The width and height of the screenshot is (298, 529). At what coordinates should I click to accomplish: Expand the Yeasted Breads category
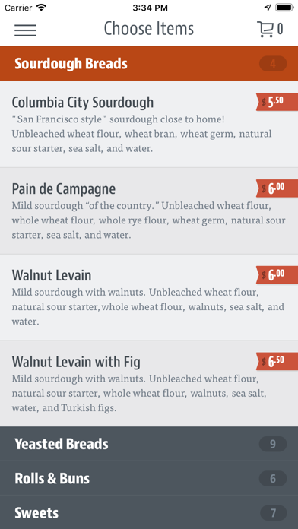click(149, 444)
